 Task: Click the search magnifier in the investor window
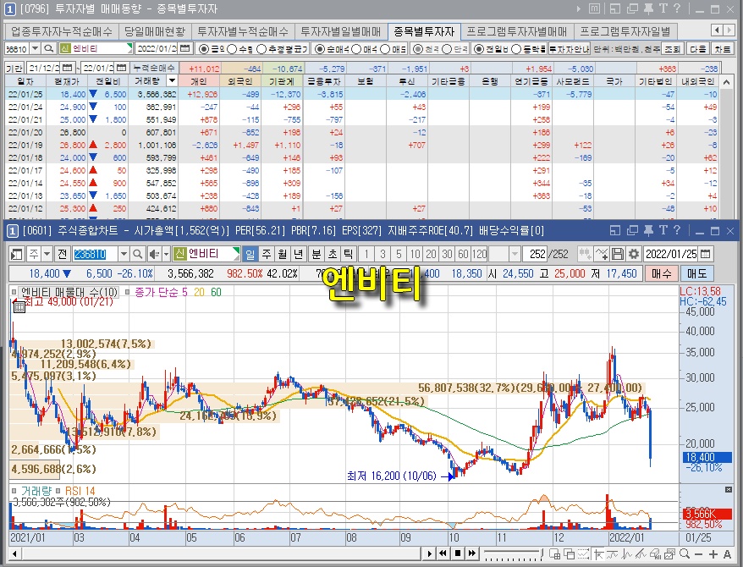pos(48,48)
